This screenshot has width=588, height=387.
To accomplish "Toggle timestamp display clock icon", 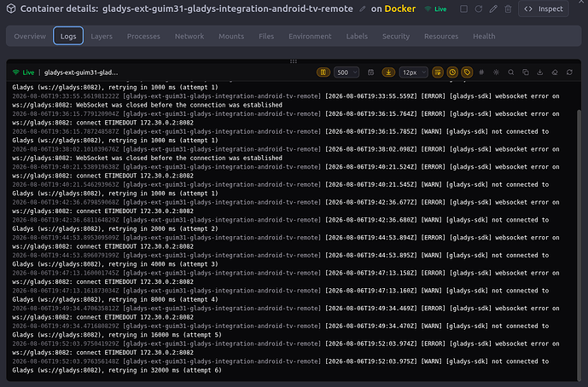I will pyautogui.click(x=452, y=72).
